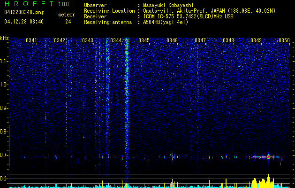This screenshot has width=295, height=188.
Task: Click the 0.6 kHz axis label
Action: click(4, 179)
